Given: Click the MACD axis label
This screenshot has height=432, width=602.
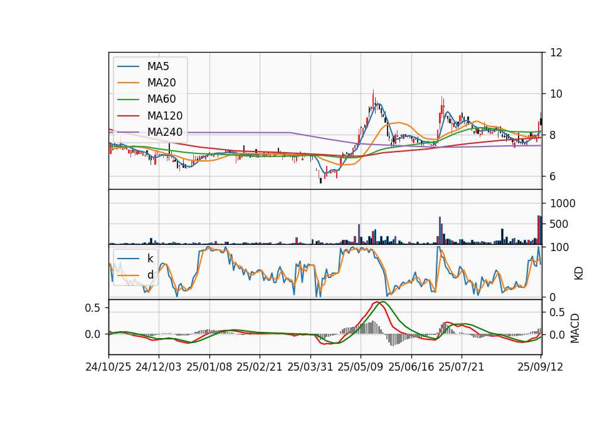Looking at the screenshot, I should pos(575,328).
